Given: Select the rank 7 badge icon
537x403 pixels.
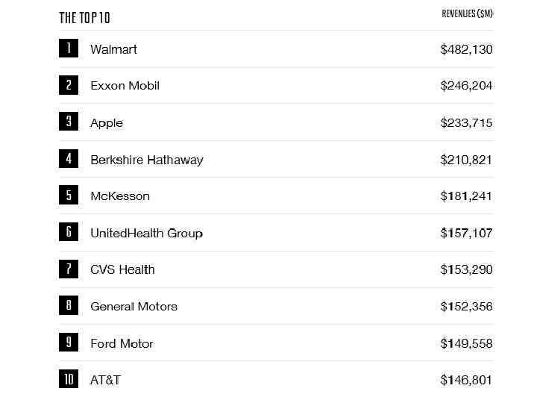Looking at the screenshot, I should pyautogui.click(x=69, y=269).
